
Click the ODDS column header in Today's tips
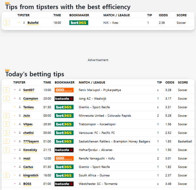(x=170, y=82)
